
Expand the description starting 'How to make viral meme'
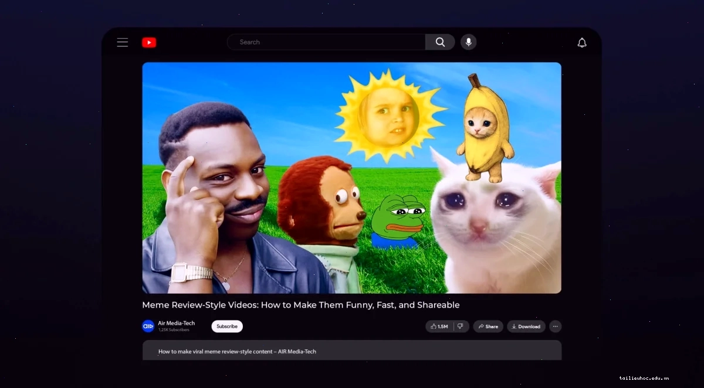click(351, 350)
